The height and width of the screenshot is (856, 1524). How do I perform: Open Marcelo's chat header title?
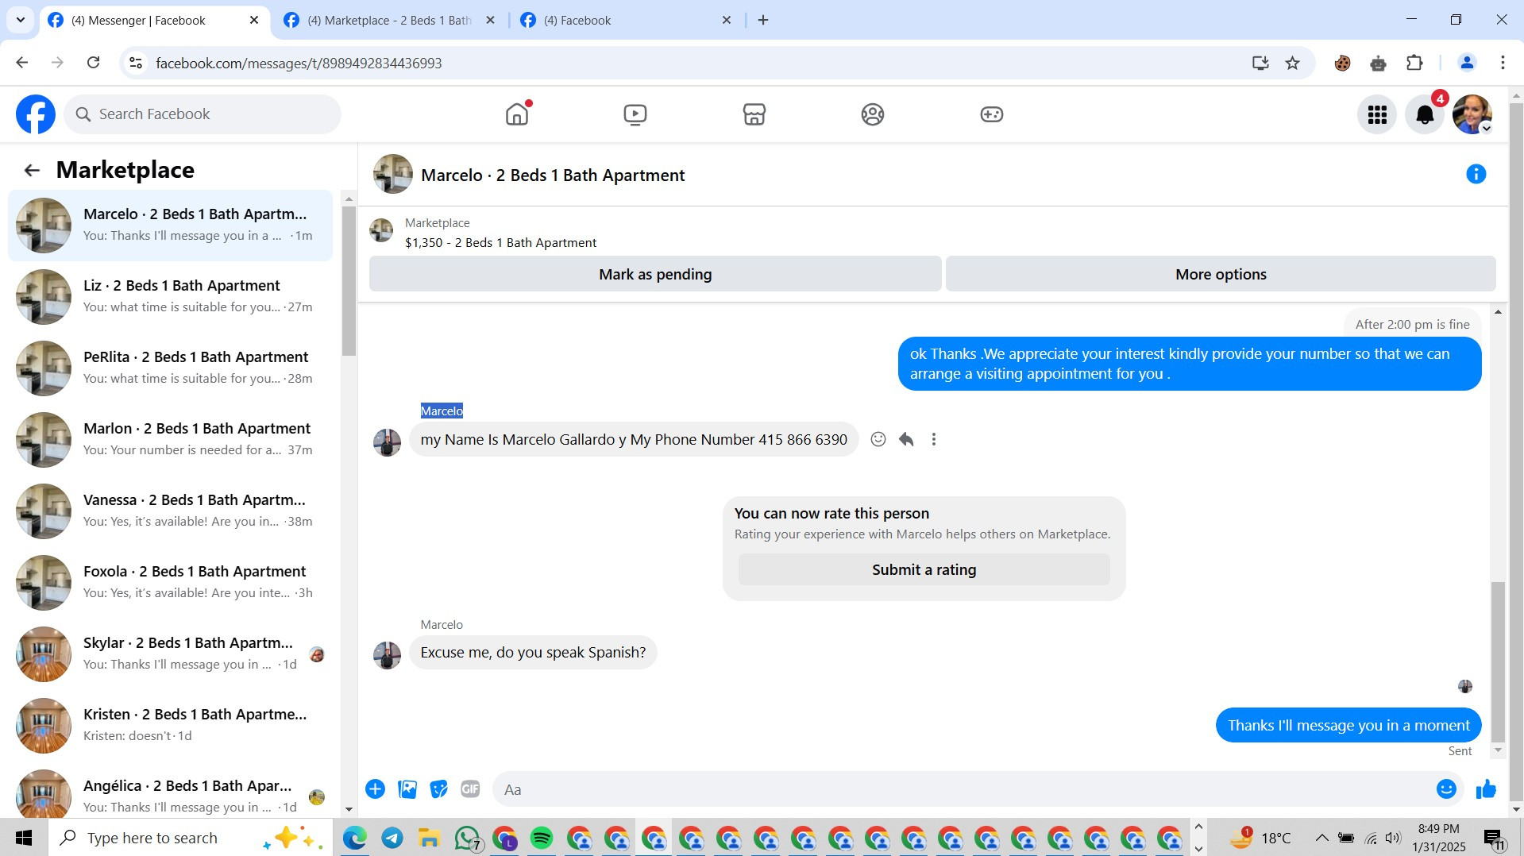click(553, 175)
